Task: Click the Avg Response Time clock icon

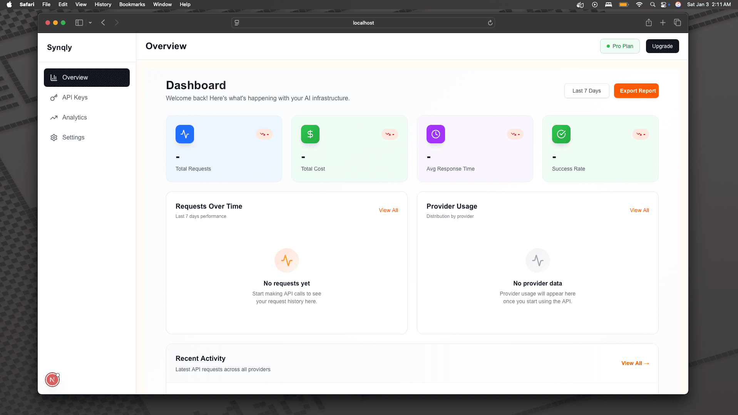Action: tap(436, 134)
